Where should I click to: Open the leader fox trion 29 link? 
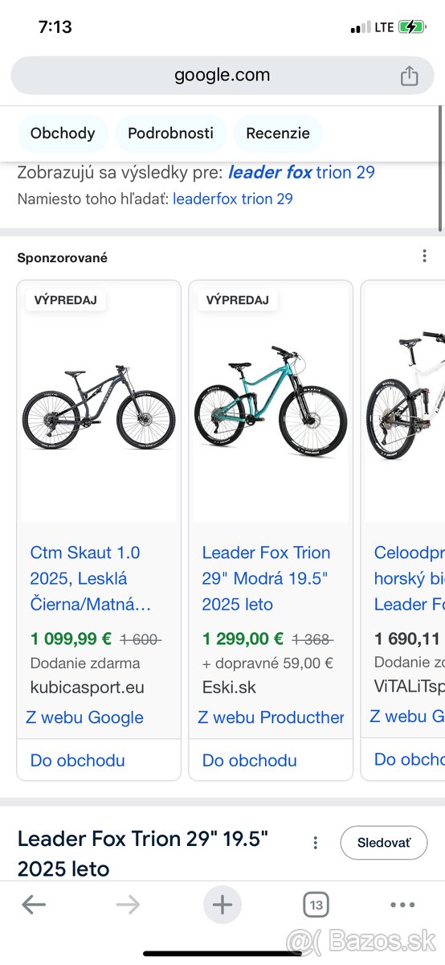[x=301, y=172]
